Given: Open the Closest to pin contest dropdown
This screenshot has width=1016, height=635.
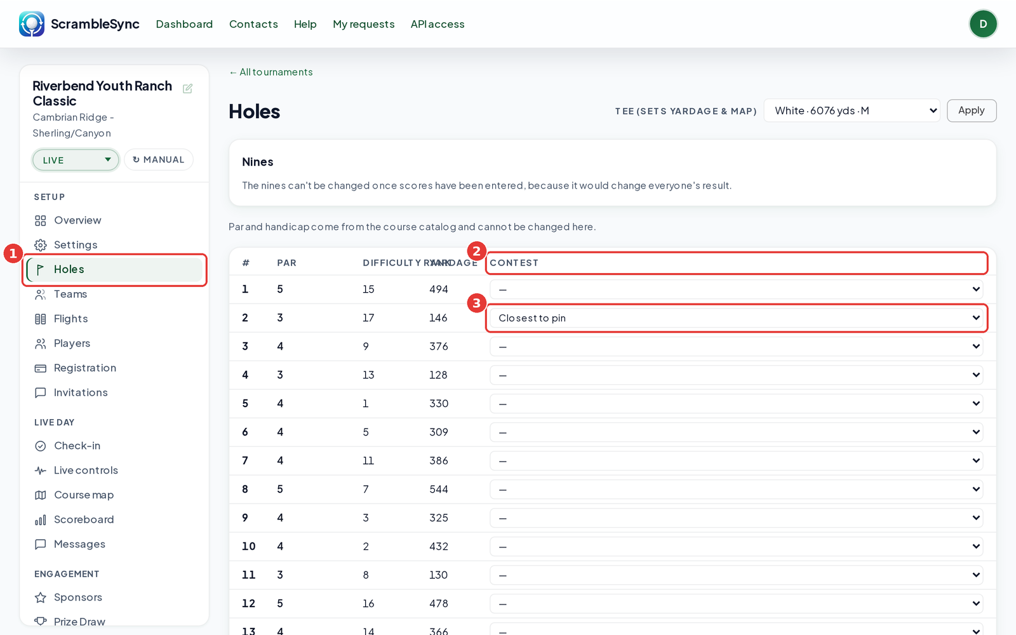Looking at the screenshot, I should [x=737, y=318].
